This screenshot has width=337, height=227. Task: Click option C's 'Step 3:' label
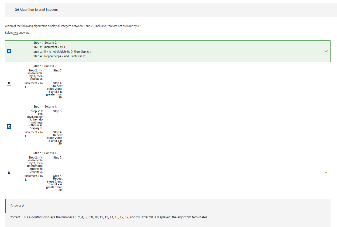(58, 111)
